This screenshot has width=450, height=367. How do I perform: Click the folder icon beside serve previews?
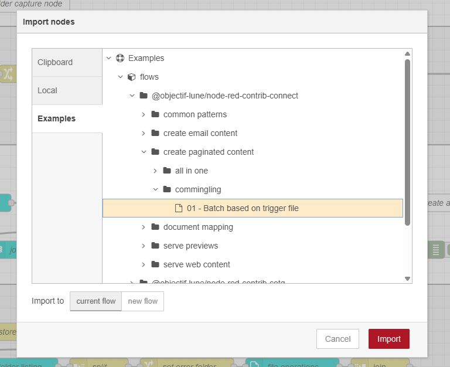pyautogui.click(x=155, y=246)
